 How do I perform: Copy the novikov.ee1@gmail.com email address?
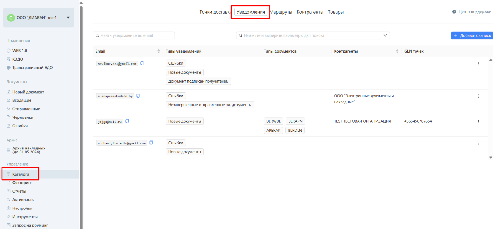tap(142, 63)
